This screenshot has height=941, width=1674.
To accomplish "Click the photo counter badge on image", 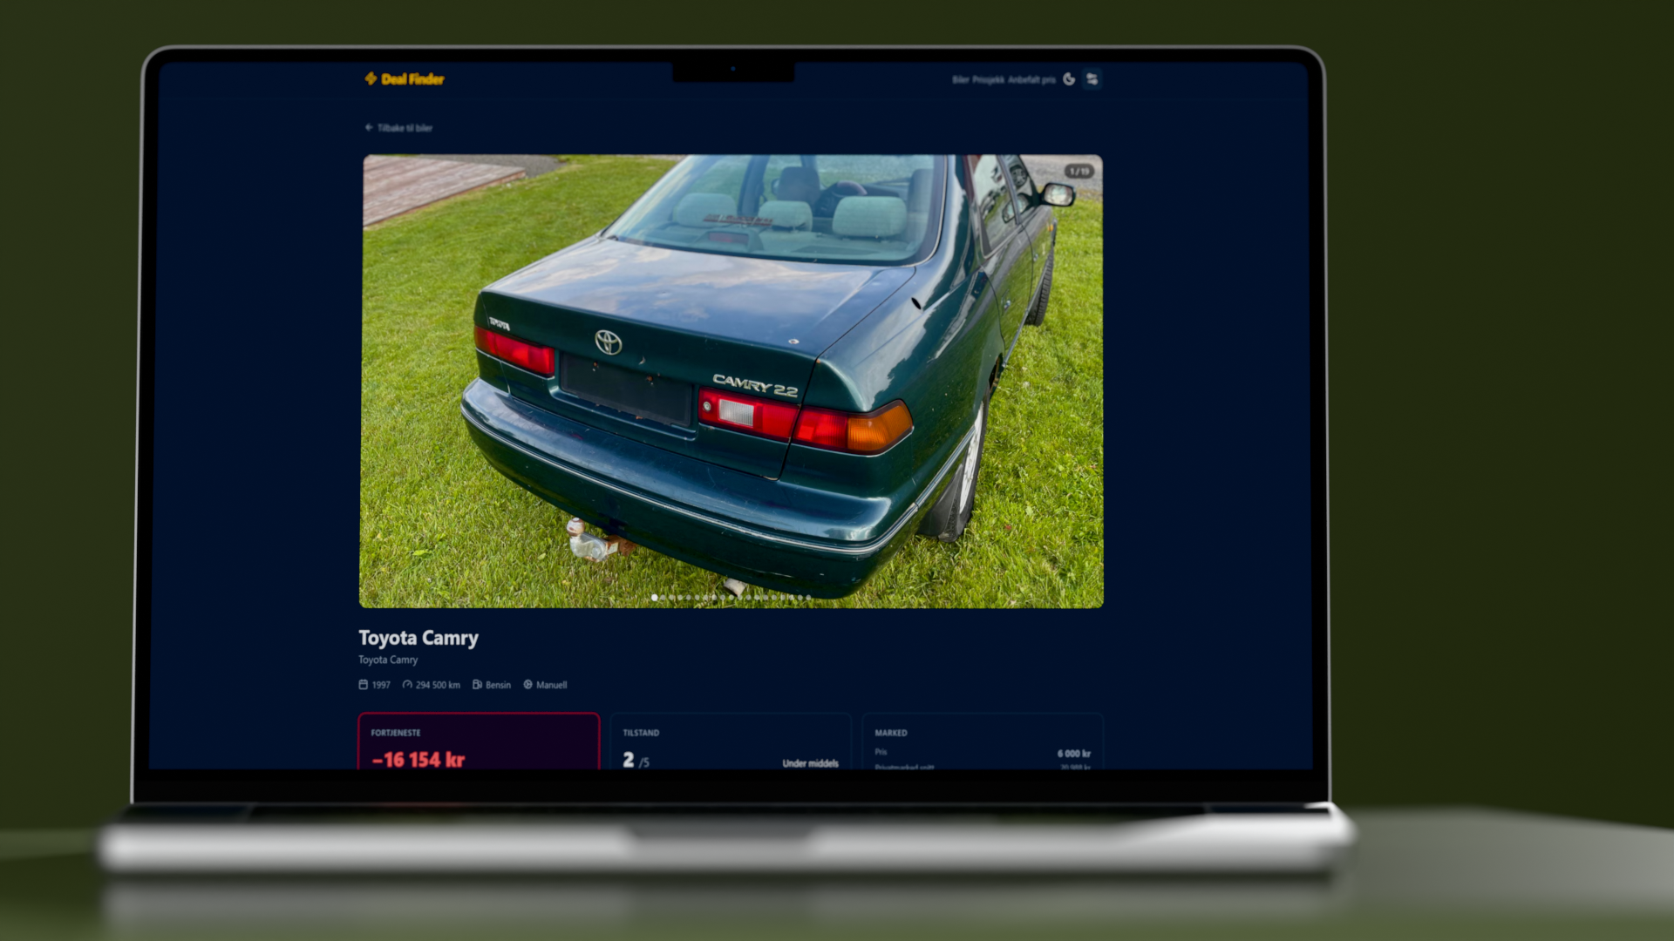I will pyautogui.click(x=1079, y=172).
